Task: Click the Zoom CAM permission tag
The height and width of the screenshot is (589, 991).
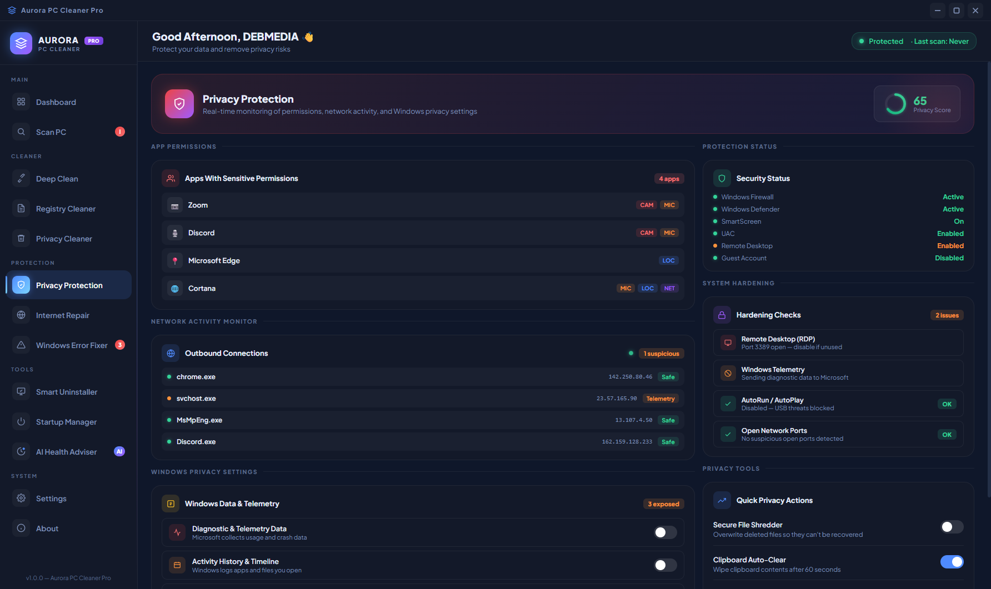Action: pos(647,205)
